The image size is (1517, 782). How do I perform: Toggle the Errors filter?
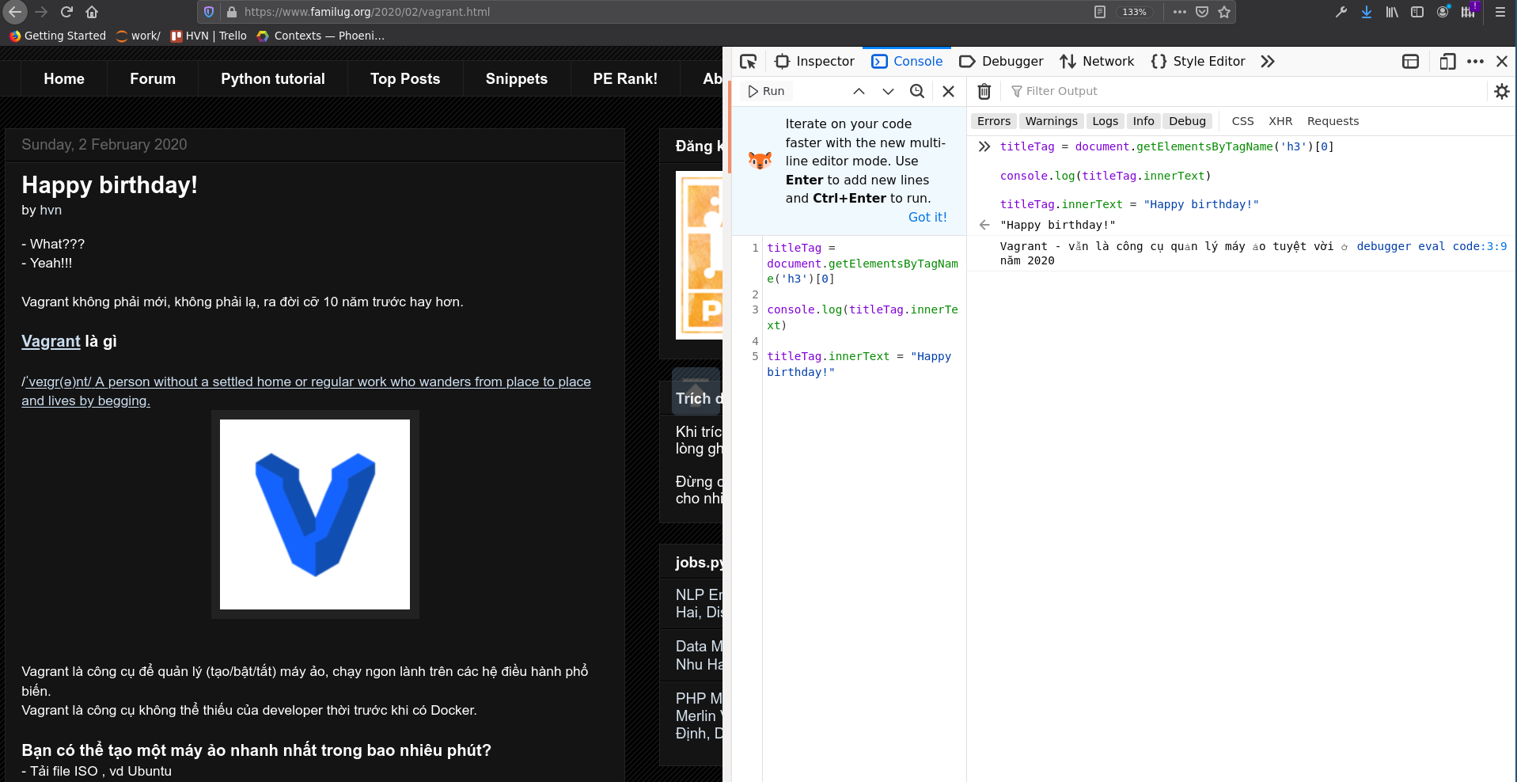point(993,121)
